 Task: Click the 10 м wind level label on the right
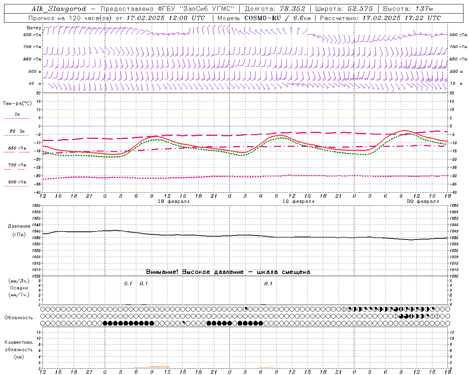[x=455, y=83]
